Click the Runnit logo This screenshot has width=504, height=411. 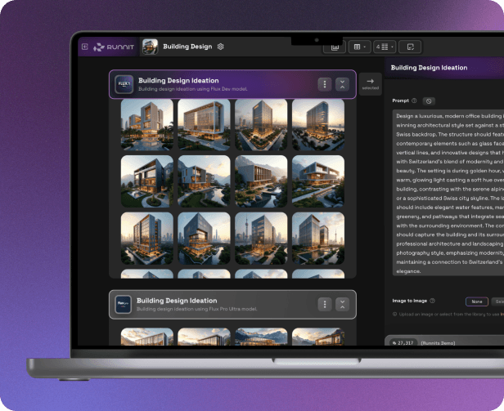pyautogui.click(x=110, y=47)
